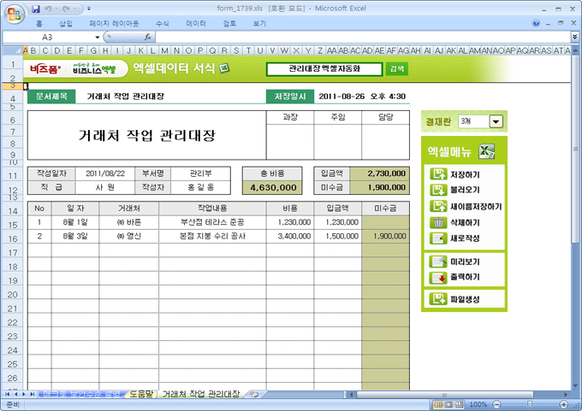Viewport: 582px width, 411px height.
Task: Click the last sheet navigation arrow
Action: 32,394
